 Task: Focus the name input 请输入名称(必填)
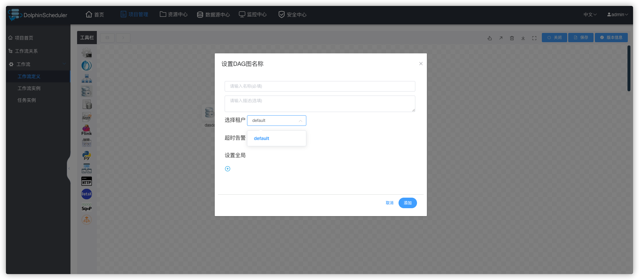tap(320, 86)
